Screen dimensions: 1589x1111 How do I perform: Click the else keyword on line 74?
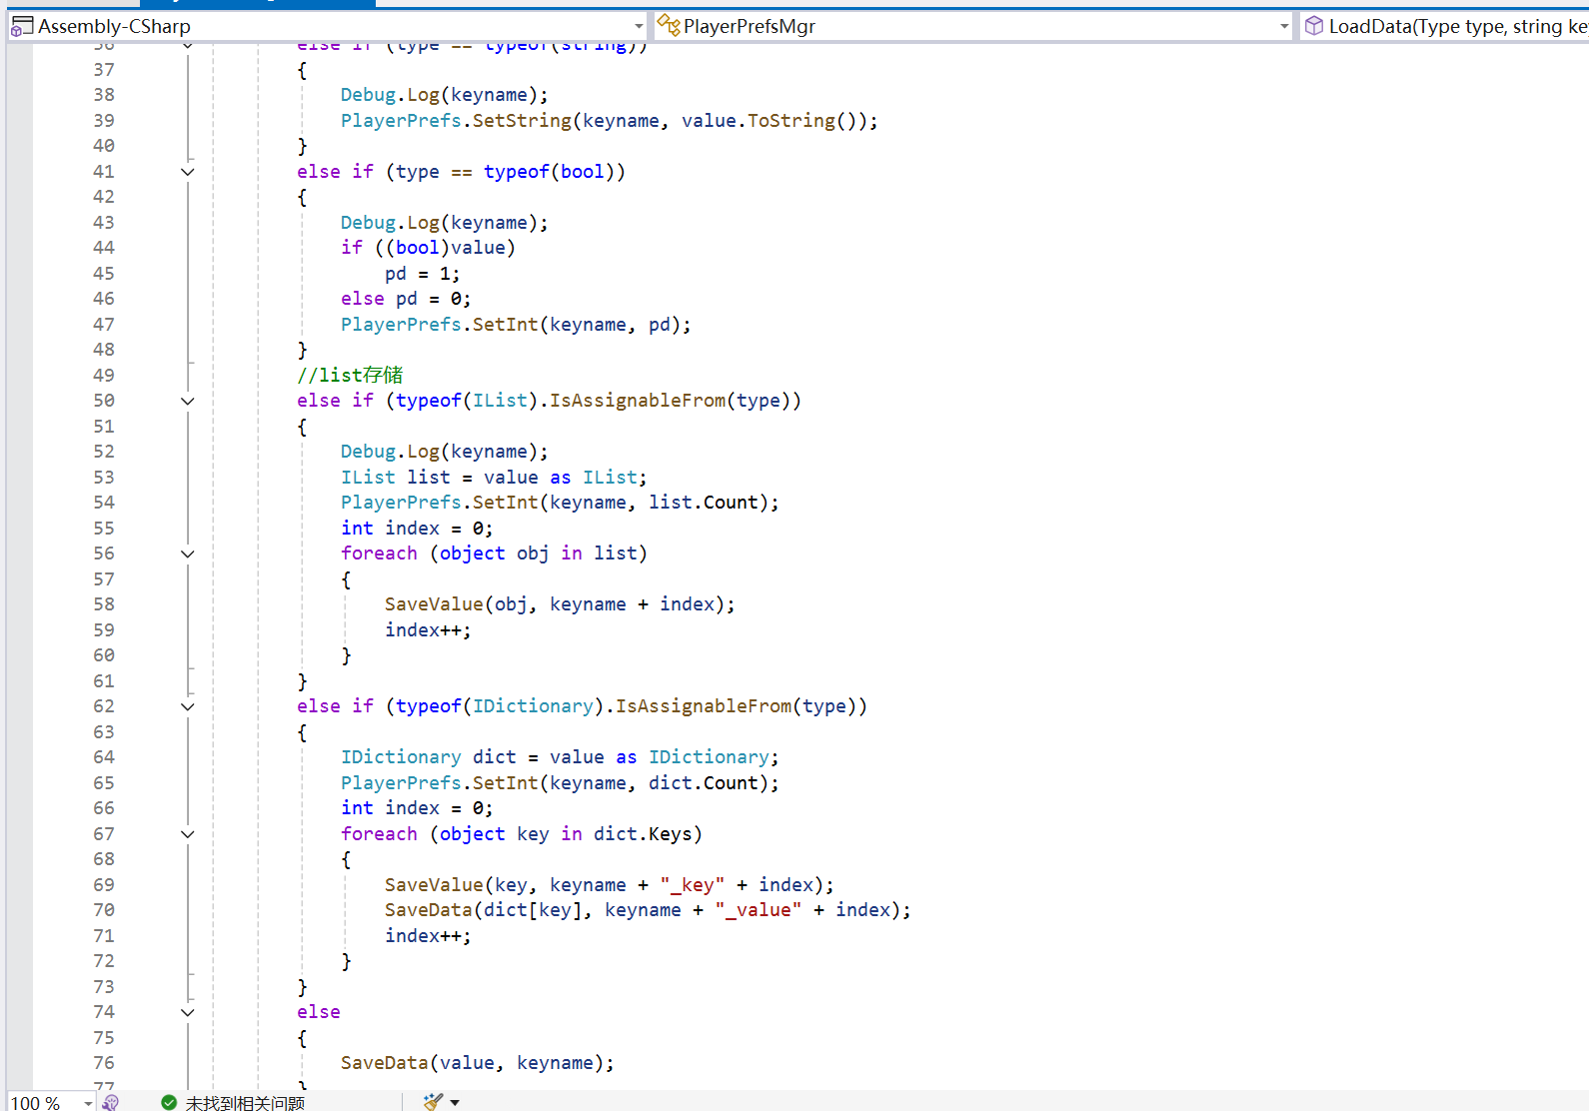coord(319,1012)
